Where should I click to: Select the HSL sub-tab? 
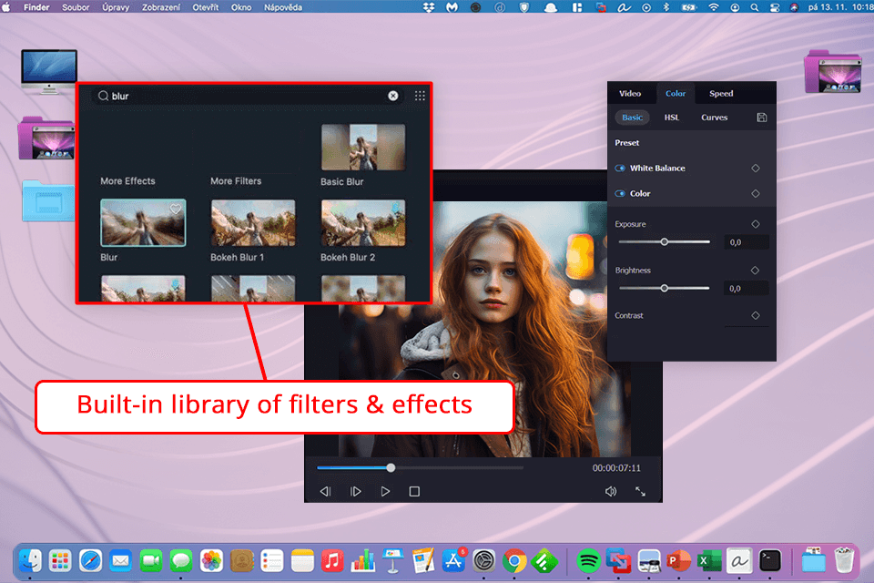pyautogui.click(x=672, y=118)
